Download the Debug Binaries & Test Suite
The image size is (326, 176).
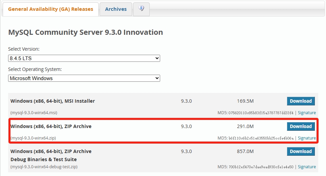pos(301,151)
